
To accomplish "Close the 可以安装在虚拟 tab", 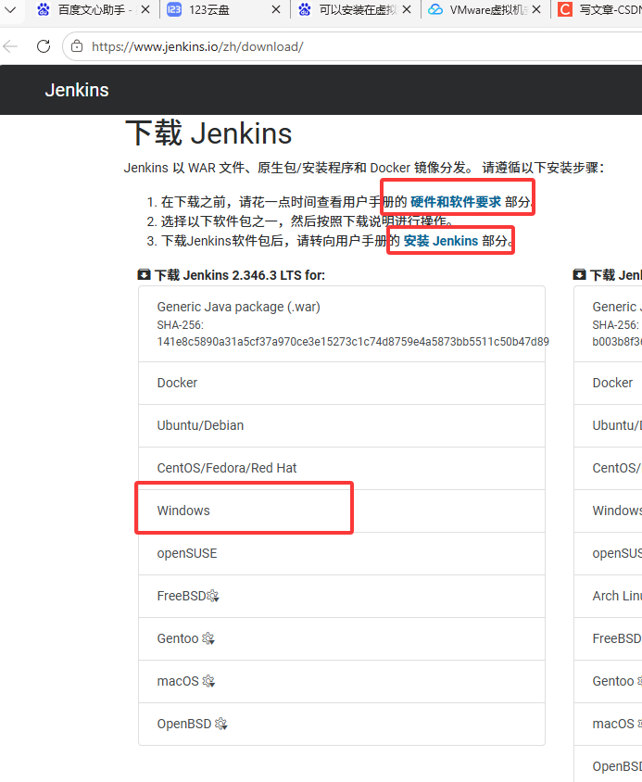I will click(407, 9).
